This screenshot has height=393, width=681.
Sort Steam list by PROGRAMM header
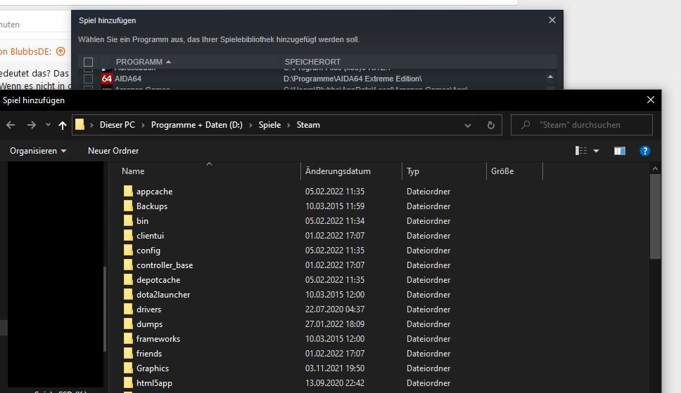tap(144, 62)
